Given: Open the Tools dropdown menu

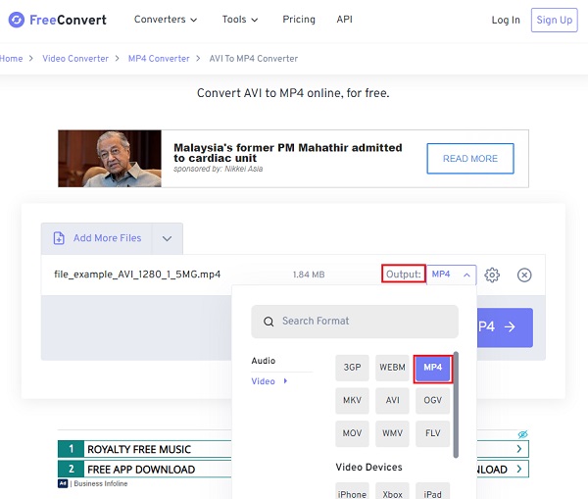Looking at the screenshot, I should pyautogui.click(x=240, y=20).
